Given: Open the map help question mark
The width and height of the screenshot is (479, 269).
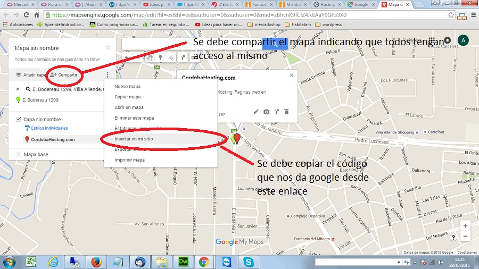Looking at the screenshot, I should [453, 237].
